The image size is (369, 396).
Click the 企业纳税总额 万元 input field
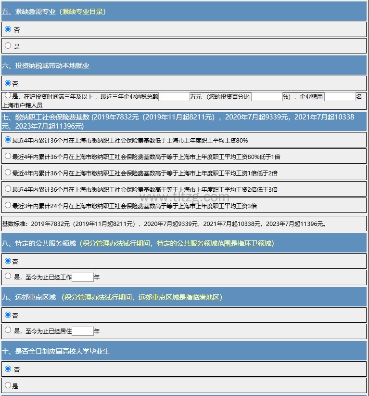click(174, 97)
